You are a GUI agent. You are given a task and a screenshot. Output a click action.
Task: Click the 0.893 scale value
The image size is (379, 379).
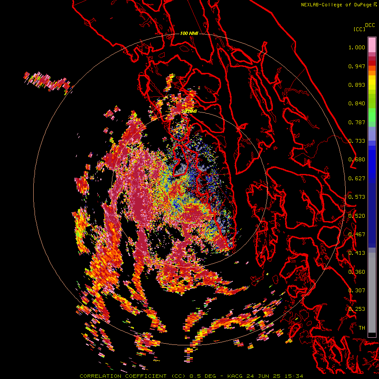pyautogui.click(x=357, y=85)
